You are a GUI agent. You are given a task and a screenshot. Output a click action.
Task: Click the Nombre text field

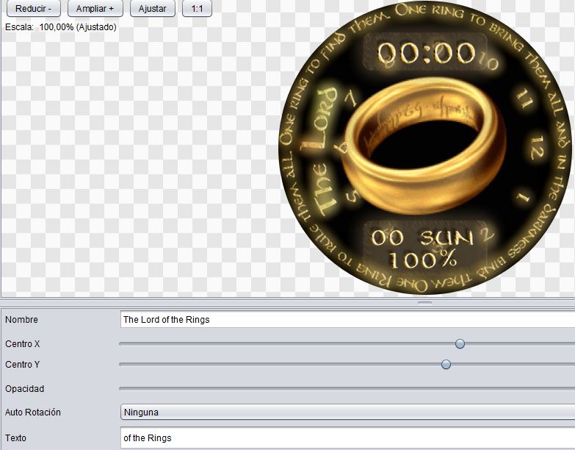(x=347, y=319)
